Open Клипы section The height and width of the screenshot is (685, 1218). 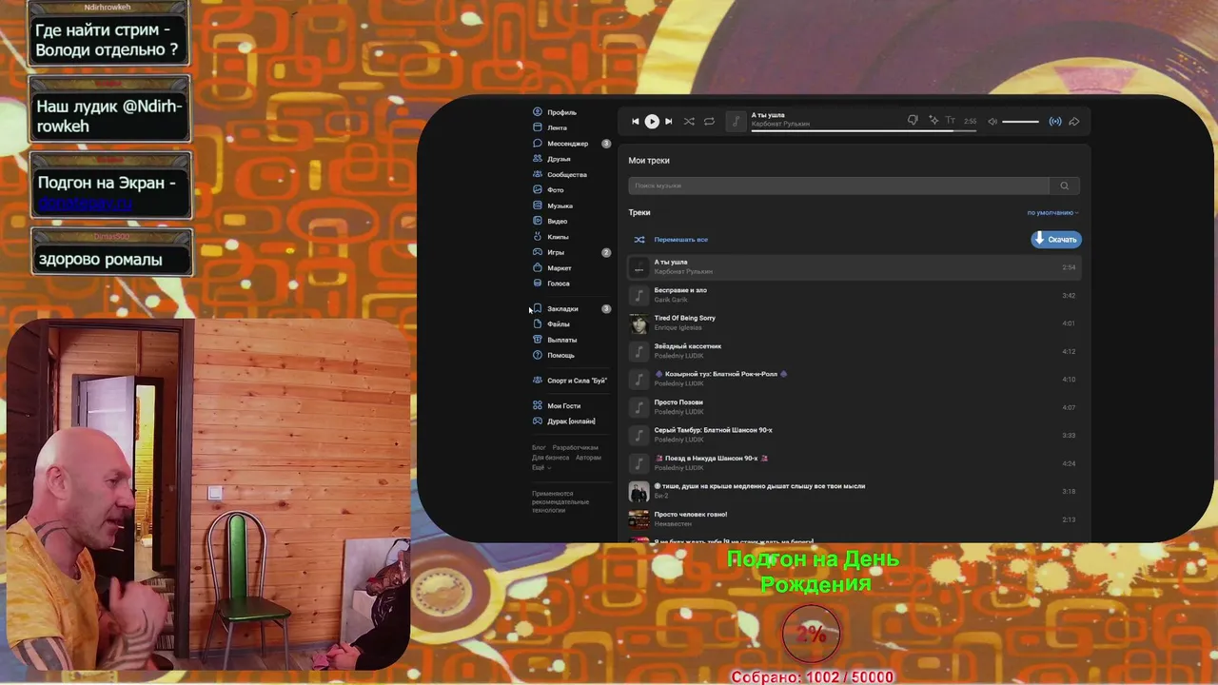[558, 237]
